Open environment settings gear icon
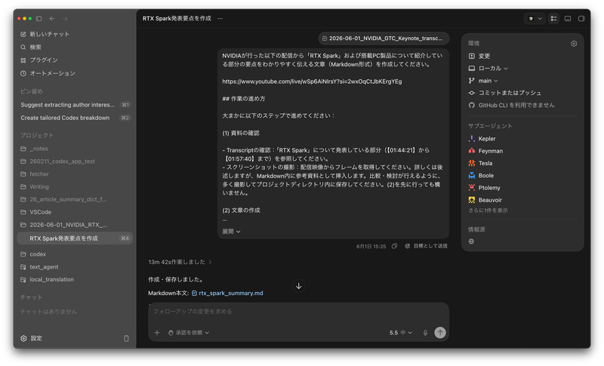604x366 pixels. point(574,44)
